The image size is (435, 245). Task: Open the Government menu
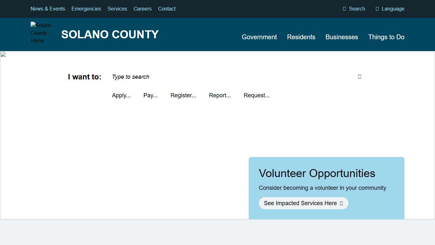259,37
